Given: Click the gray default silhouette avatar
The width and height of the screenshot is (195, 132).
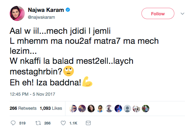Looking at the screenshot, I should pyautogui.click(x=127, y=108).
